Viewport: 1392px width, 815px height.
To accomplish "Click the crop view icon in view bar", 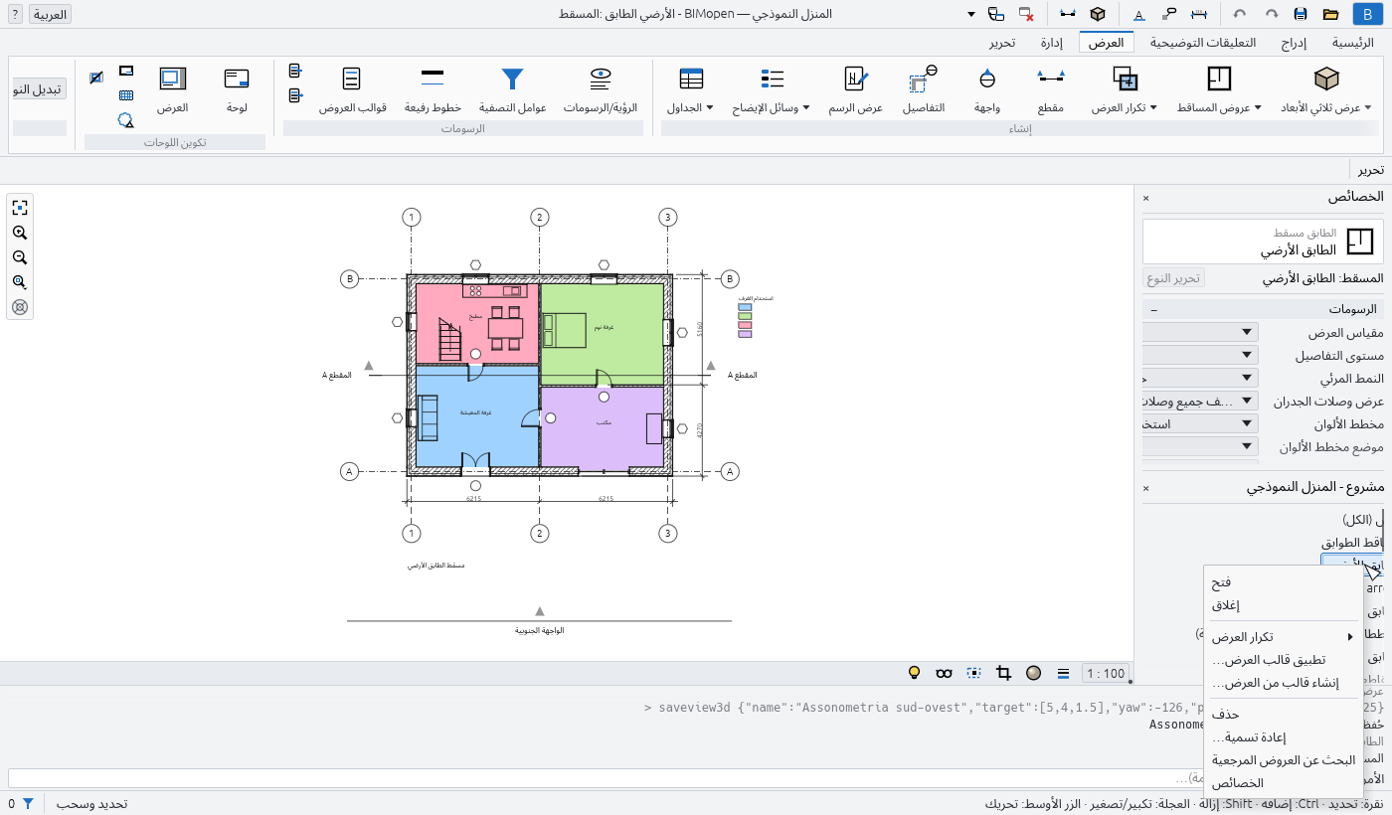I will tap(1004, 673).
